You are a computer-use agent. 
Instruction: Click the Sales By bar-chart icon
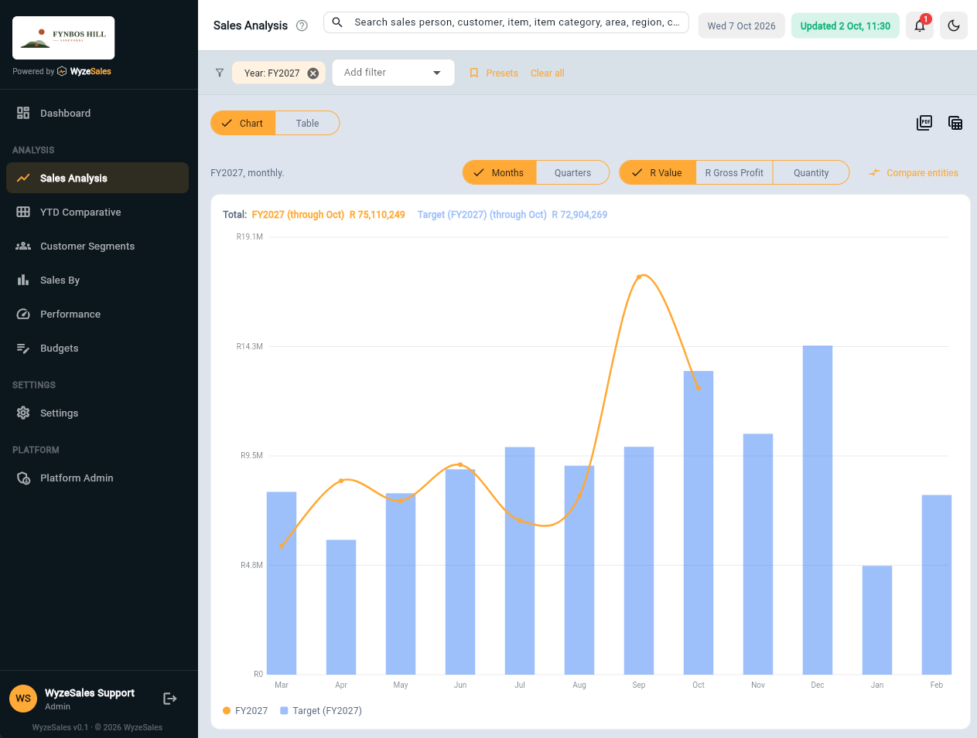coord(23,280)
